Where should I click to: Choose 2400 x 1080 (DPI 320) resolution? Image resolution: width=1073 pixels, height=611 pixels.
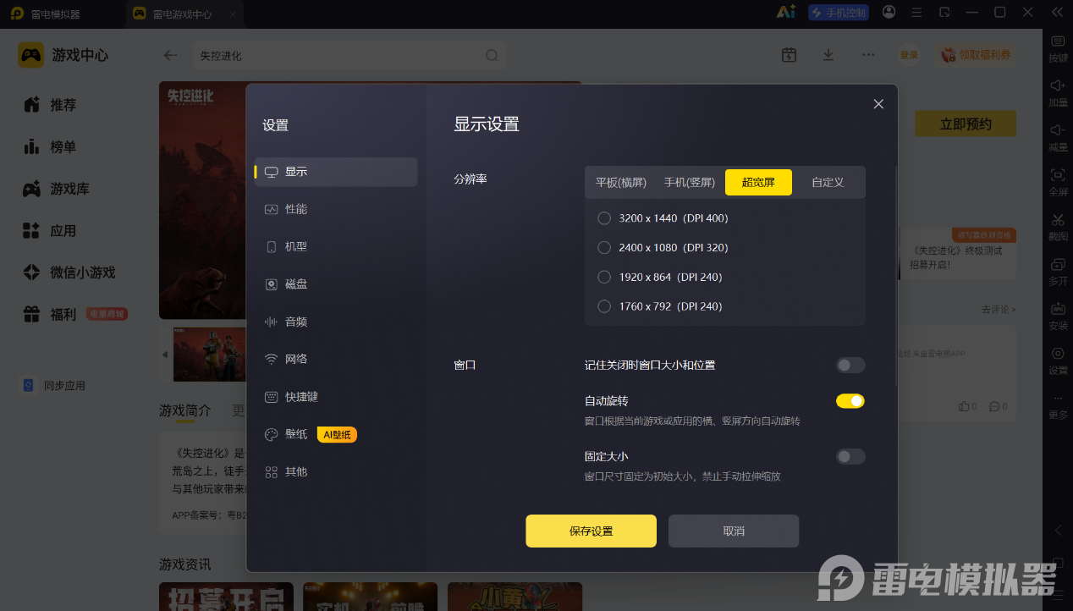tap(663, 248)
